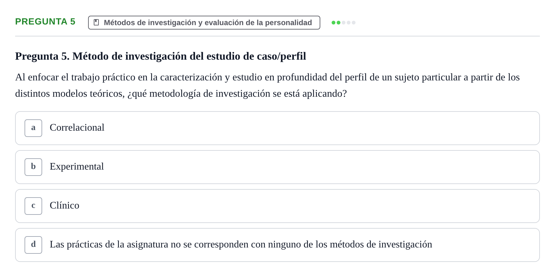Choose the Correlacional answer option
This screenshot has height=277, width=555.
[x=277, y=128]
